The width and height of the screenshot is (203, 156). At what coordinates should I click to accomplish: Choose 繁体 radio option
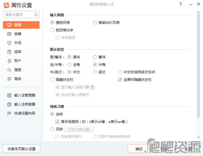tap(95, 57)
